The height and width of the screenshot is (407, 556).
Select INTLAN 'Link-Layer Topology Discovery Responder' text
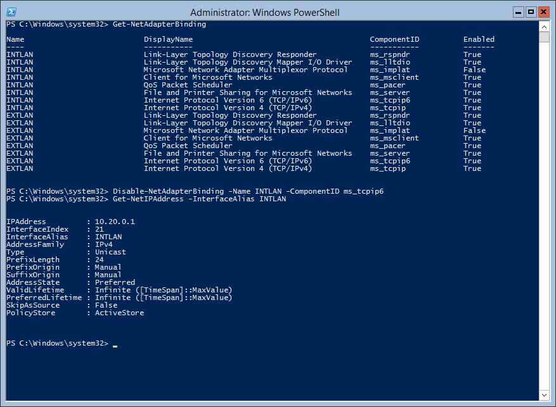[230, 54]
